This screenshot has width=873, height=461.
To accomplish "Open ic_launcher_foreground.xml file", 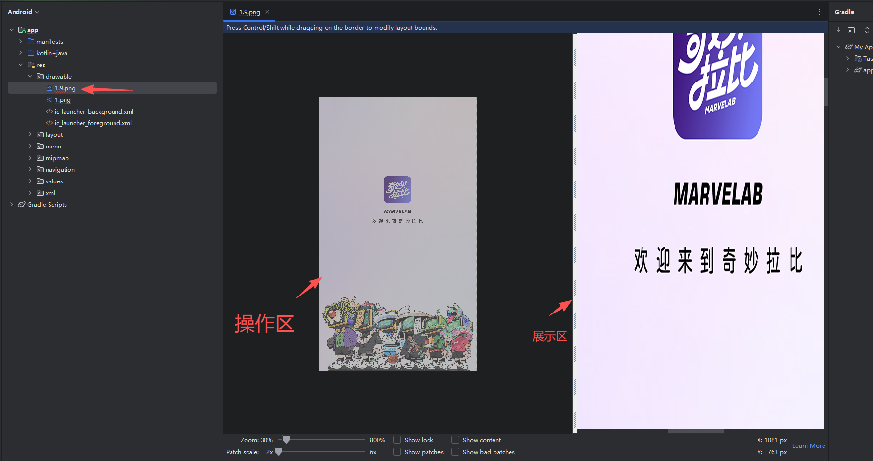I will coord(93,123).
